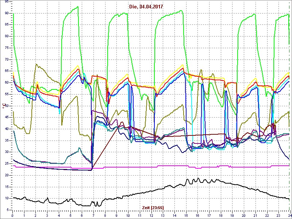Click the '°C' y-axis unit label

pos(3,106)
